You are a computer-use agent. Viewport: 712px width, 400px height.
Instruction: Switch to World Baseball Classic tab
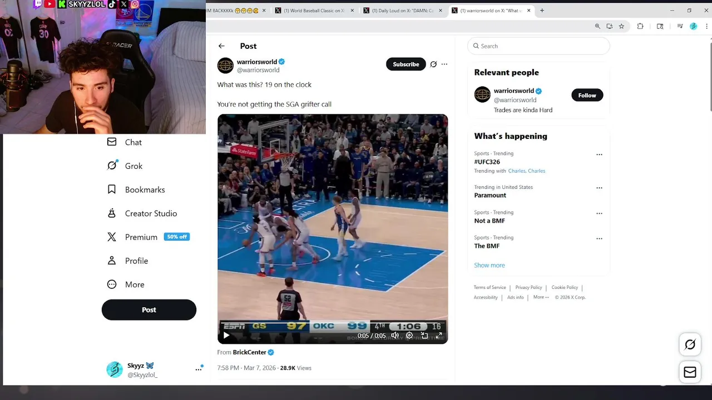click(x=314, y=11)
